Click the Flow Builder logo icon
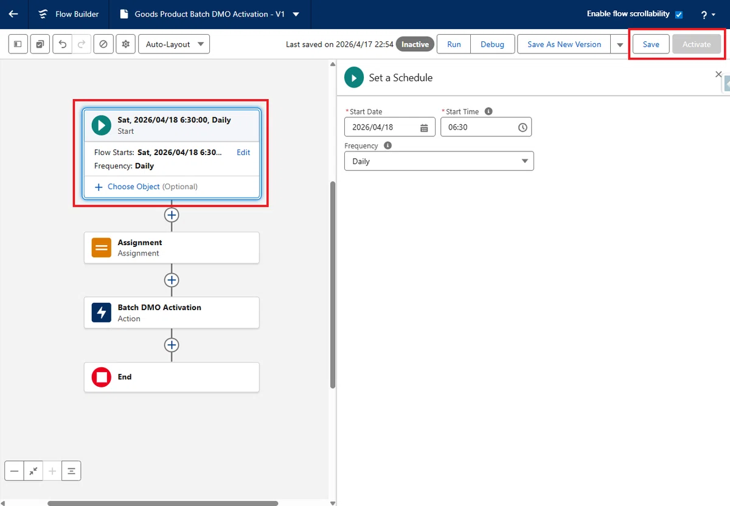Viewport: 730px width, 506px height. point(43,14)
